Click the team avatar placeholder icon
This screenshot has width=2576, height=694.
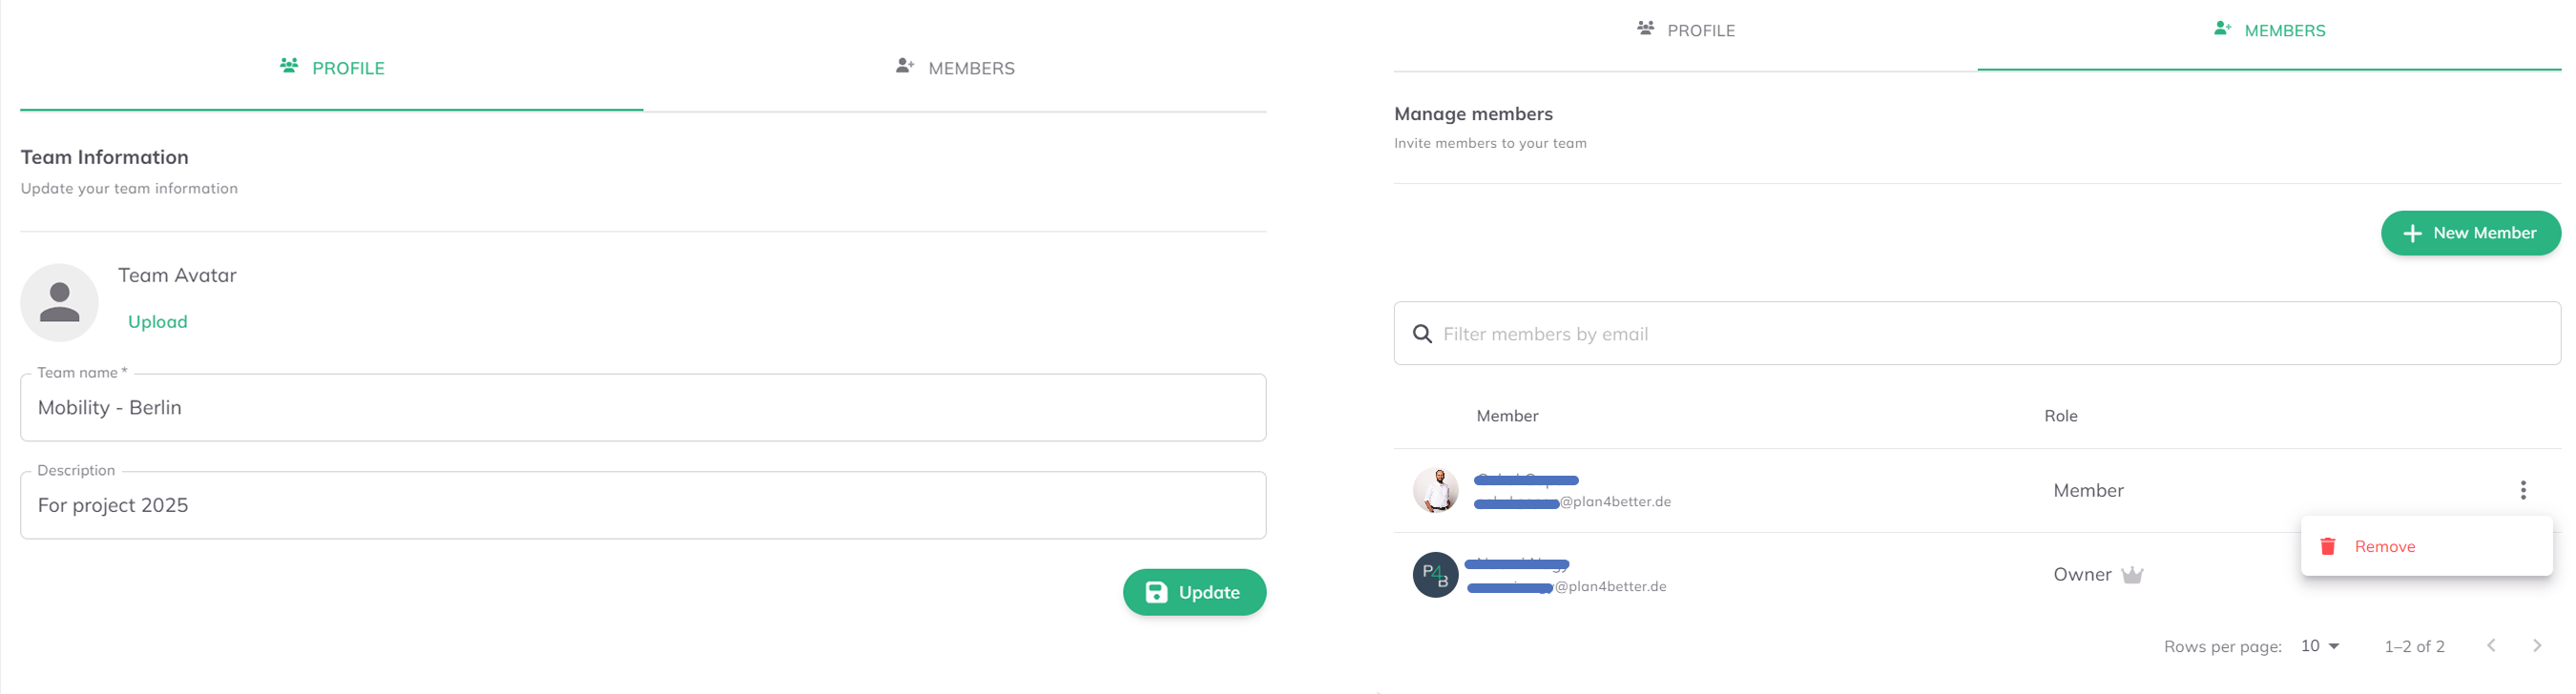pyautogui.click(x=59, y=302)
